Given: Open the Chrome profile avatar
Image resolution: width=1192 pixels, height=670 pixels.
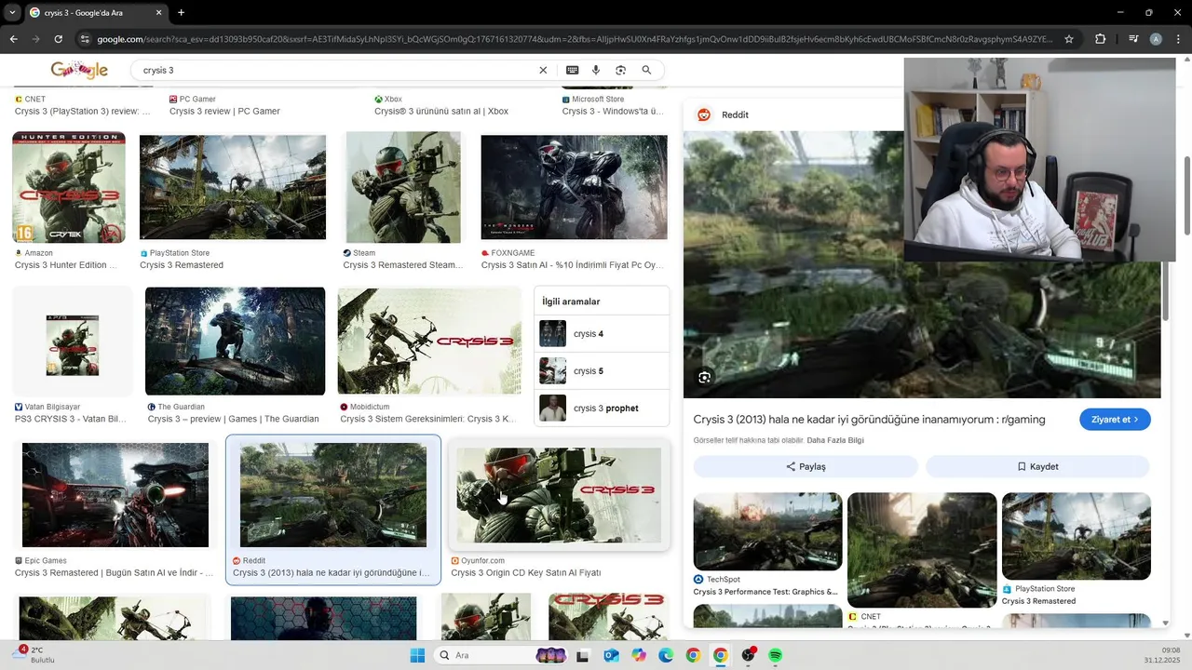Looking at the screenshot, I should (x=1156, y=39).
